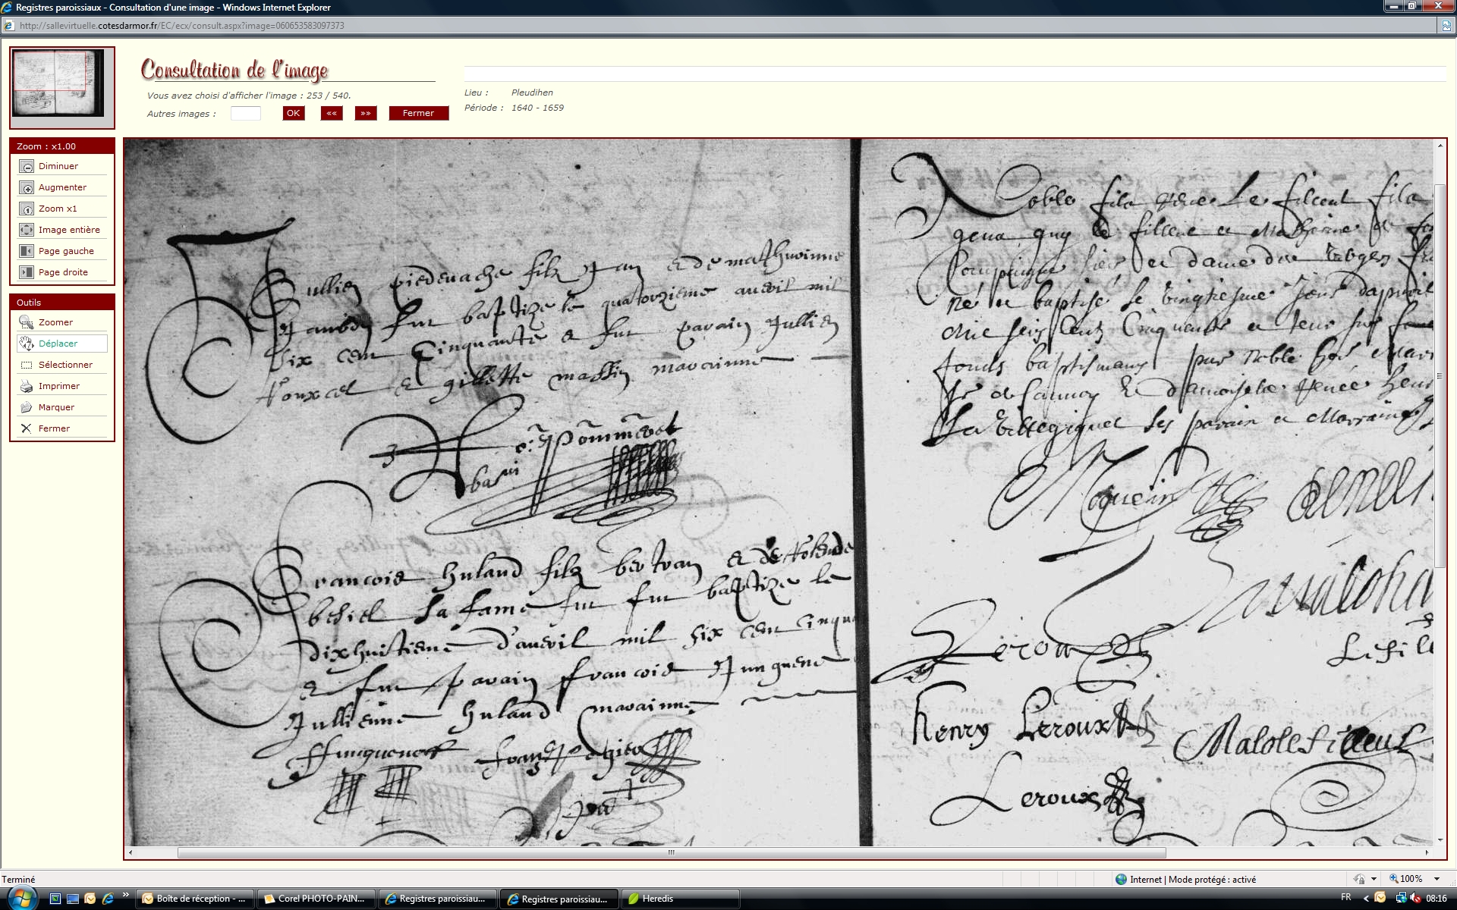Click the Autres images number field
Image resolution: width=1457 pixels, height=910 pixels.
[245, 114]
